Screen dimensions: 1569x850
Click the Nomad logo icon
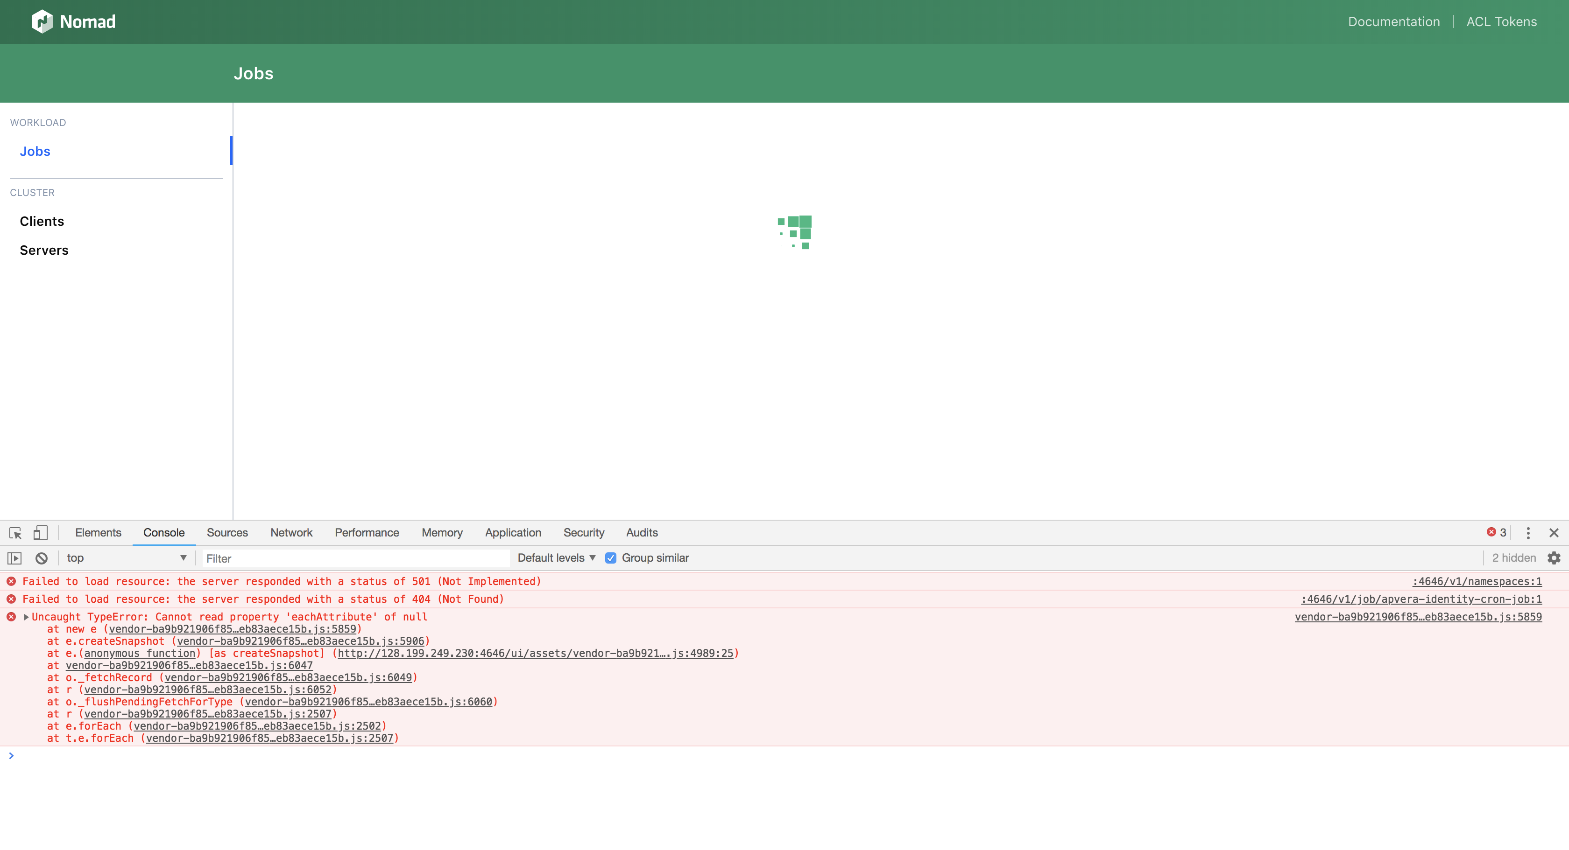42,22
